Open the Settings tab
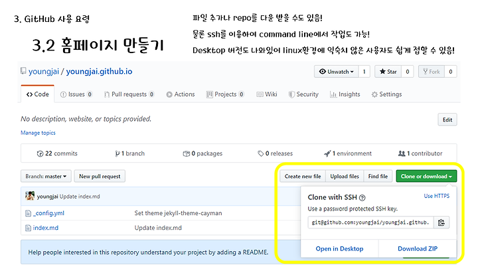This screenshot has width=478, height=269. point(386,94)
